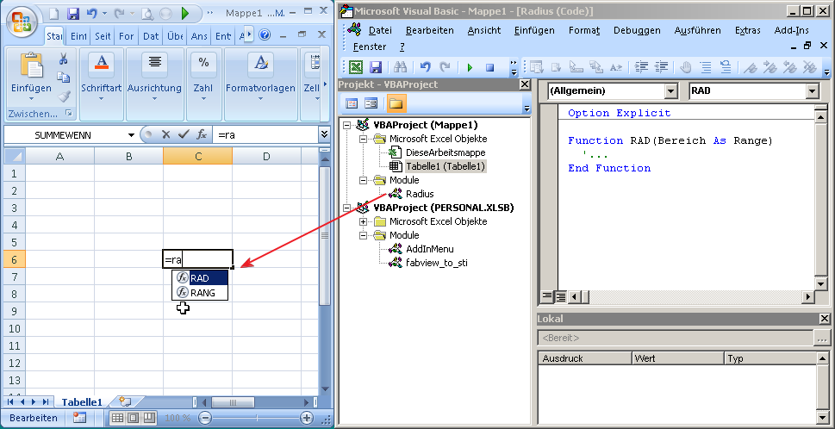Screen dimensions: 835x429
Task: Select RAD in the formula autocomplete list
Action: pyautogui.click(x=200, y=278)
